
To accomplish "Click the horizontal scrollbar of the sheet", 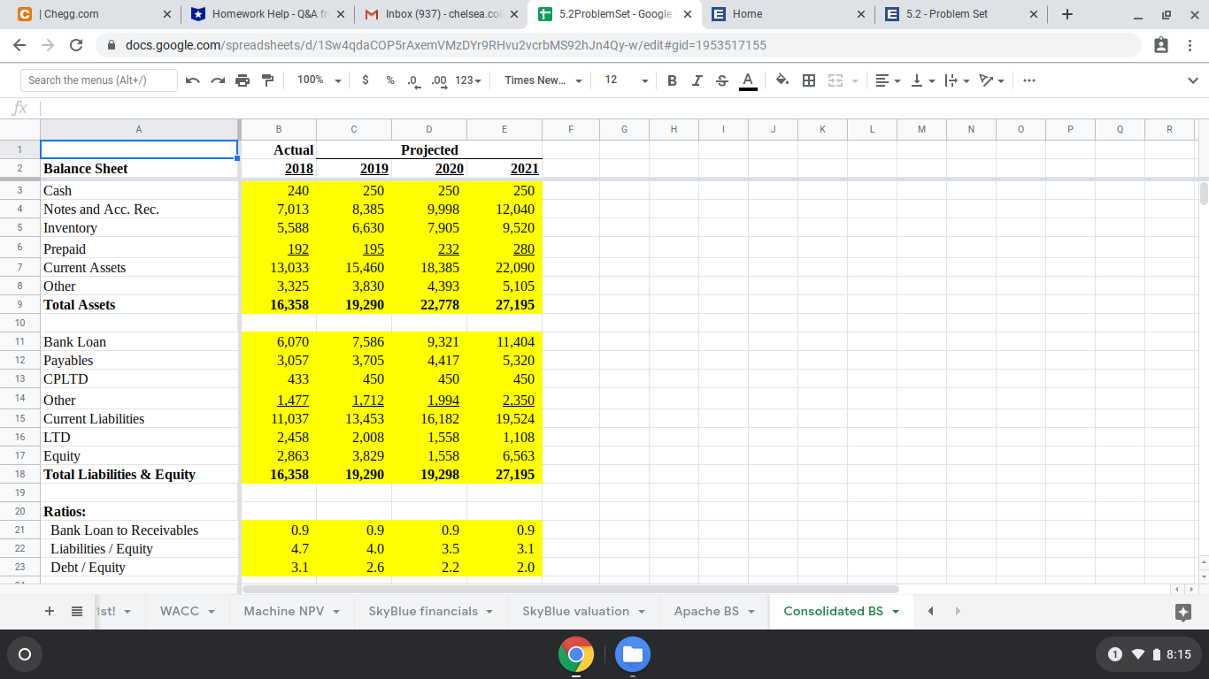I will point(571,588).
